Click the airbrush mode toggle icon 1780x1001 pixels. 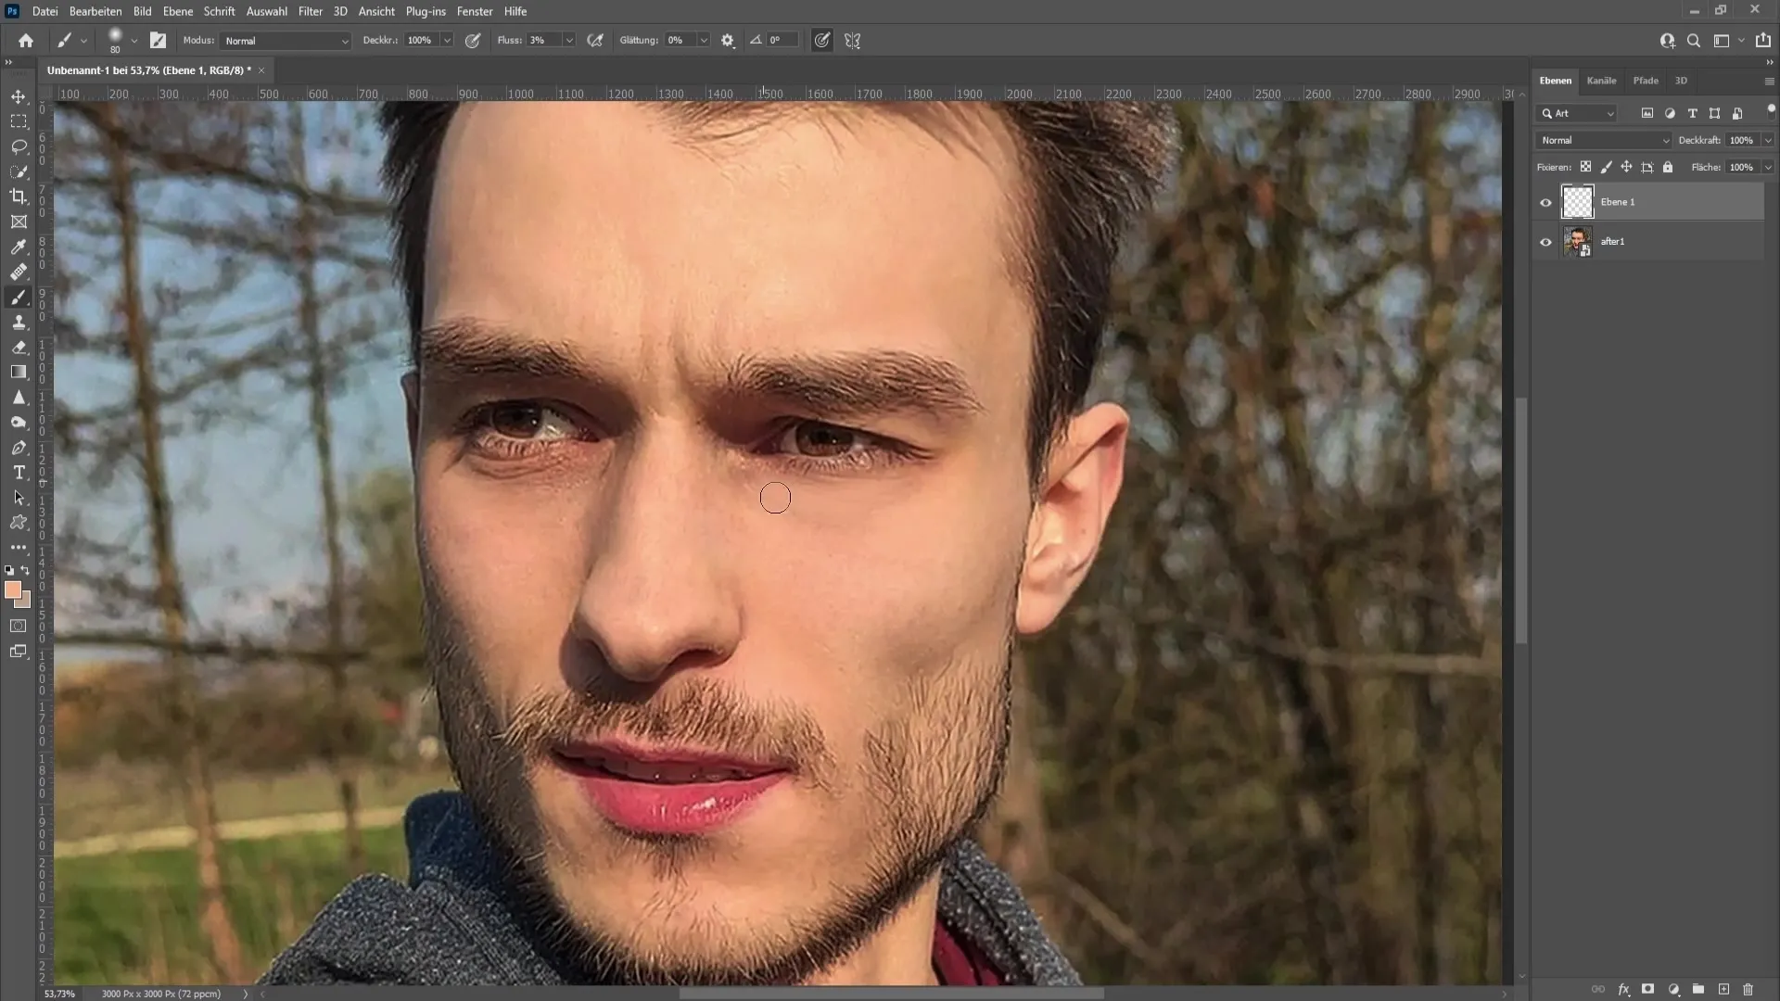[597, 41]
